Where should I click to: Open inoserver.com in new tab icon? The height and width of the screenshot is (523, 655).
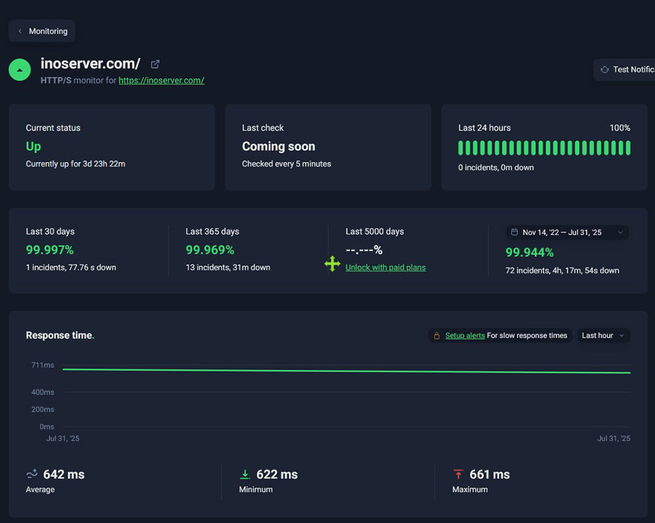[x=155, y=64]
